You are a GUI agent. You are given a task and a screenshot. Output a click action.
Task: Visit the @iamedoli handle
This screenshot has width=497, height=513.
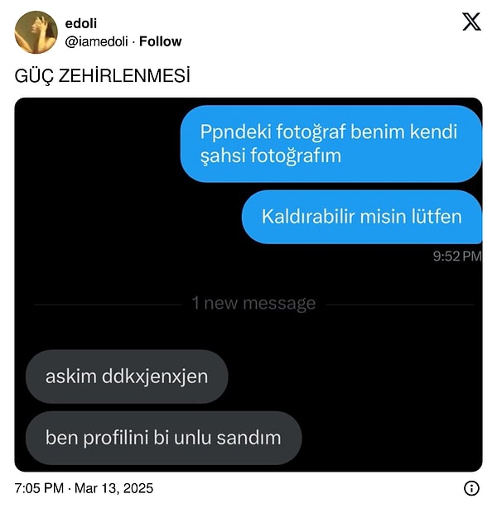pos(96,41)
